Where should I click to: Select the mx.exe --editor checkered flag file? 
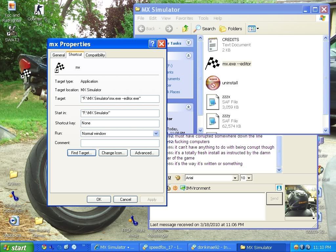click(x=212, y=64)
